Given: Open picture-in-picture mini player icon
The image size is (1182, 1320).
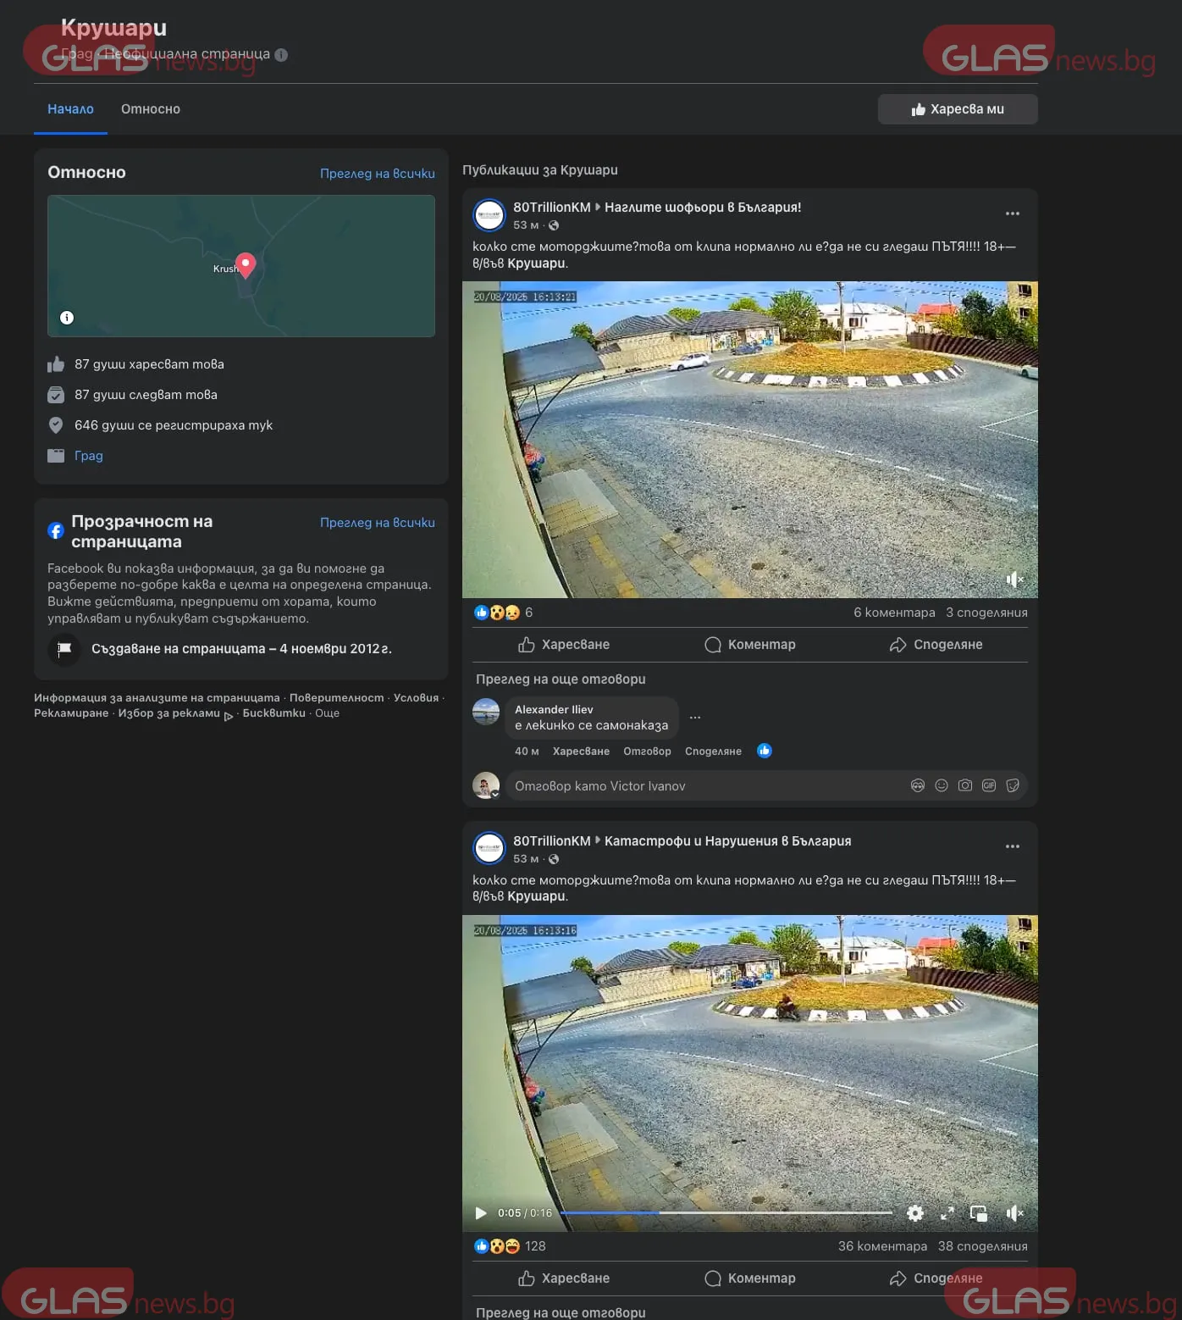Looking at the screenshot, I should pos(978,1213).
